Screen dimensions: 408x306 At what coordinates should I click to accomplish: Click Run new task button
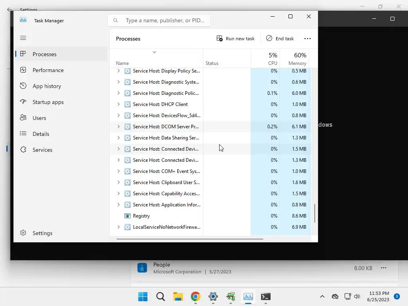235,39
